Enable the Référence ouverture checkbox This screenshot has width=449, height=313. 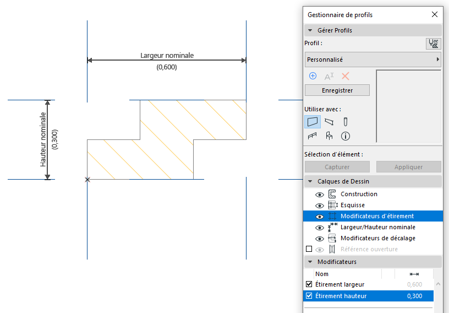click(309, 249)
